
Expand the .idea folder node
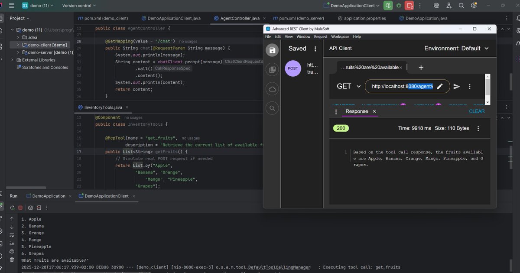click(18, 37)
